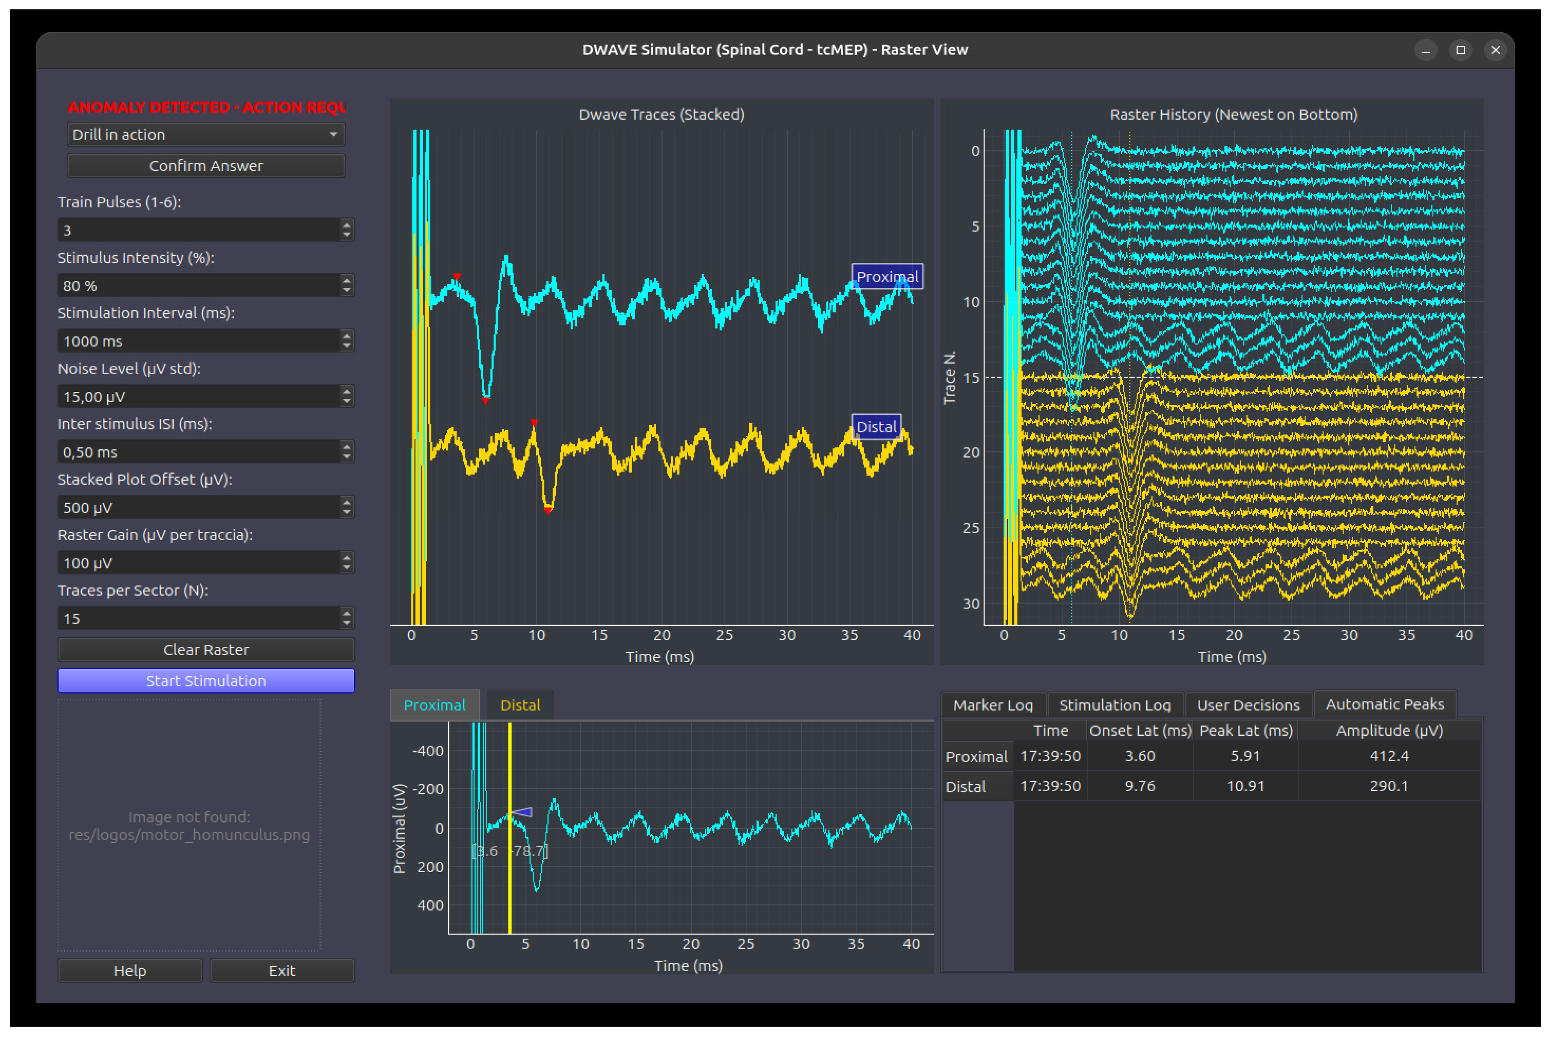The height and width of the screenshot is (1038, 1553).
Task: Click the Noise Level input field
Action: click(x=199, y=397)
